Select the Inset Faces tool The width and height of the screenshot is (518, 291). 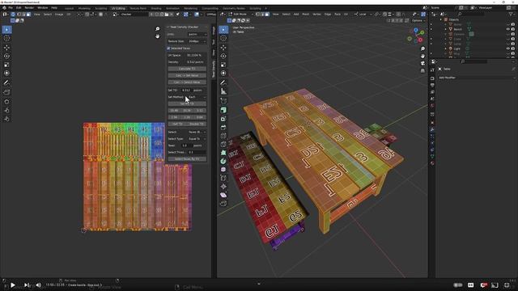223,119
